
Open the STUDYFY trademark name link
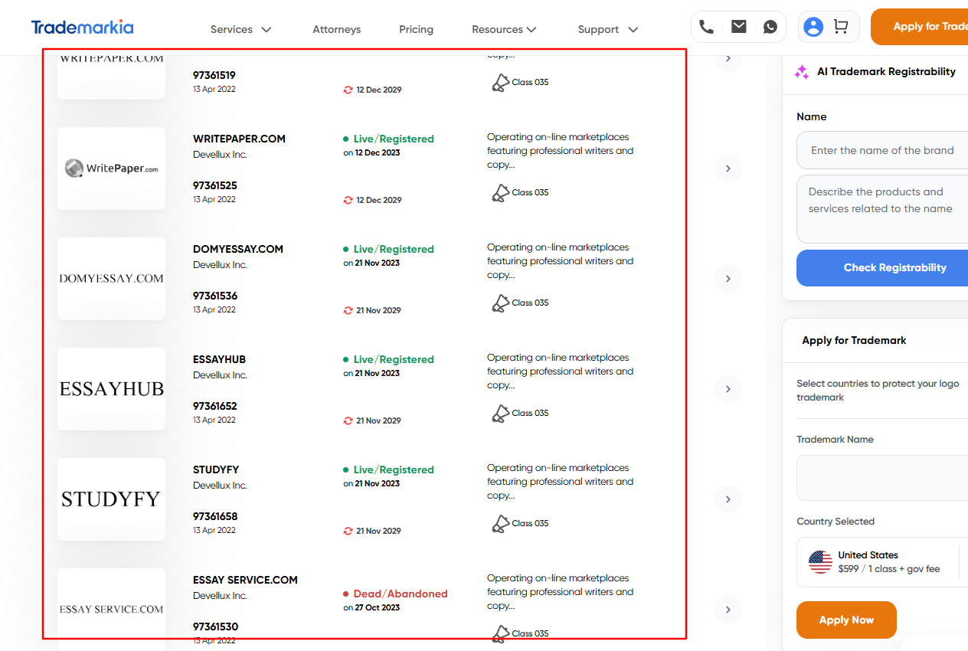coord(216,469)
